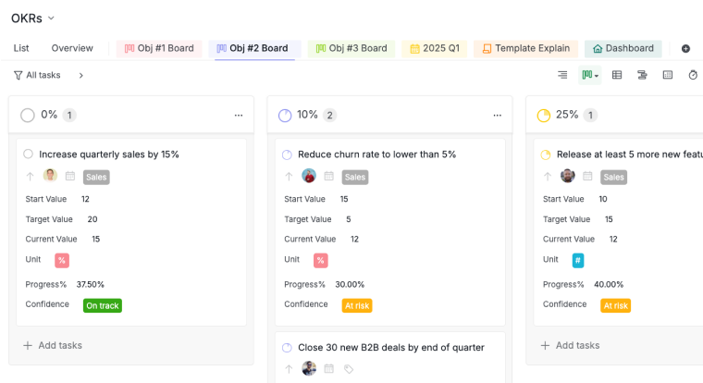703x383 pixels.
Task: Change At risk confidence on Release 5 features card
Action: click(x=616, y=306)
